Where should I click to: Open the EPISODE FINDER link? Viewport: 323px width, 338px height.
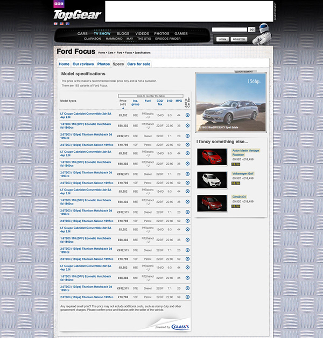tap(168, 39)
